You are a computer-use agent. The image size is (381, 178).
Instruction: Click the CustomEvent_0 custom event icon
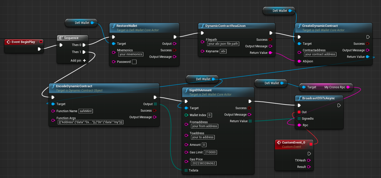click(x=279, y=142)
